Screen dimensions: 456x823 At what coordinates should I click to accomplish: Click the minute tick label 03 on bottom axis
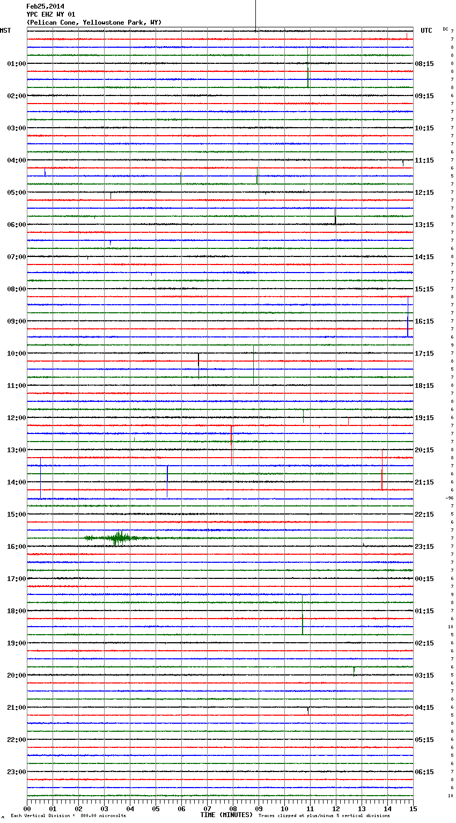pos(104,809)
